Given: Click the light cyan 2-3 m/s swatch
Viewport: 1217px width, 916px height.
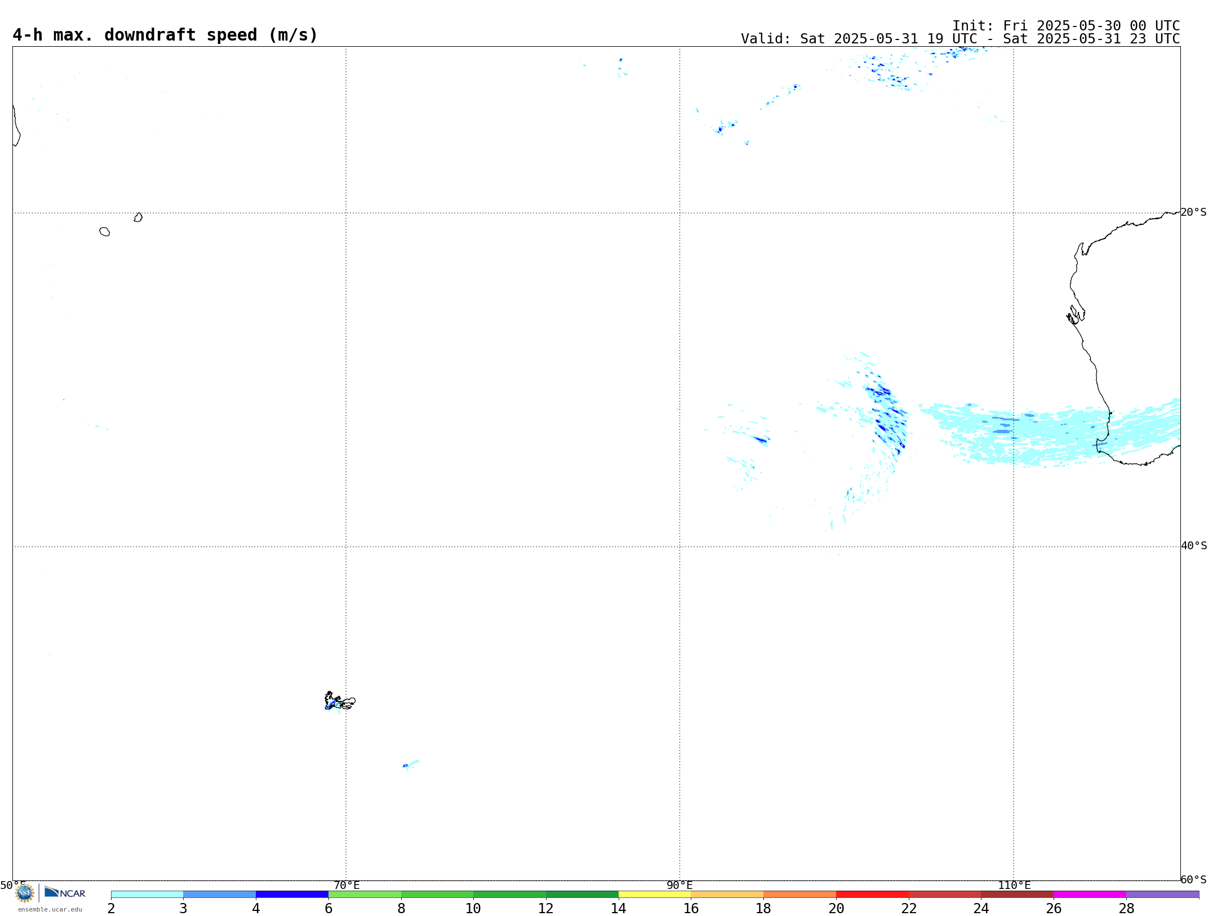Looking at the screenshot, I should pyautogui.click(x=147, y=895).
